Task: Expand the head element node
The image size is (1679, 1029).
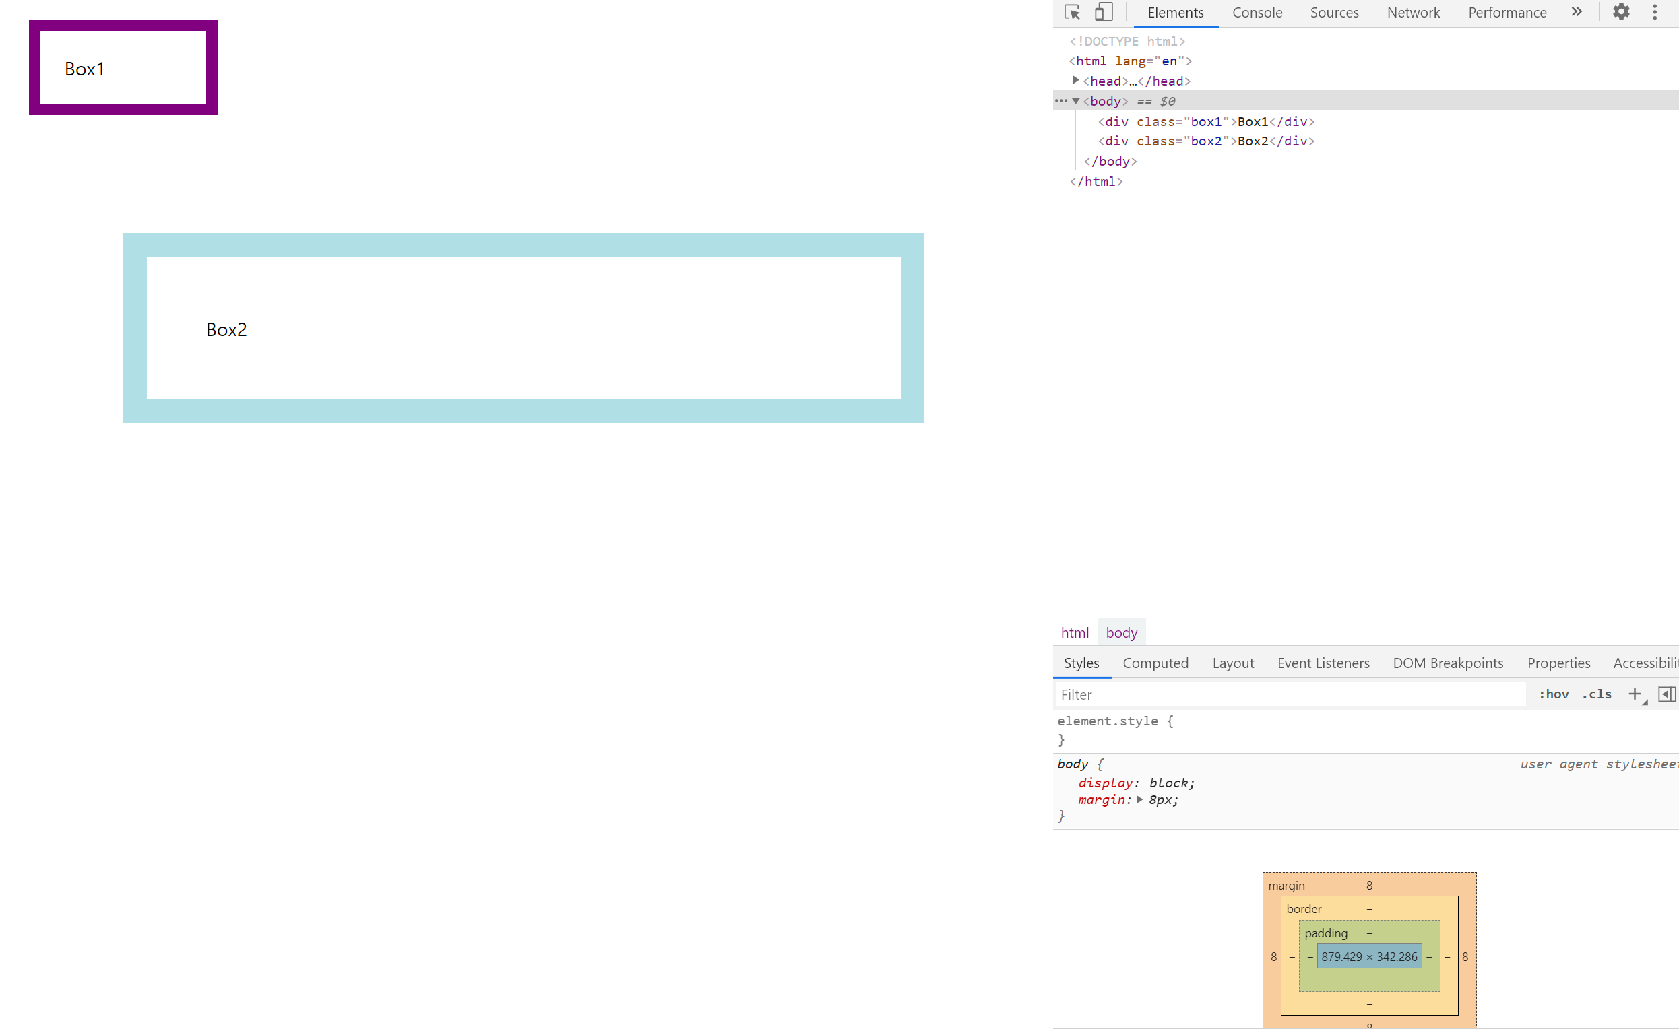Action: click(x=1076, y=80)
